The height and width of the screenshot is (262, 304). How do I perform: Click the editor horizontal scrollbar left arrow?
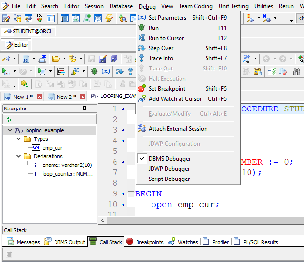coord(102,221)
